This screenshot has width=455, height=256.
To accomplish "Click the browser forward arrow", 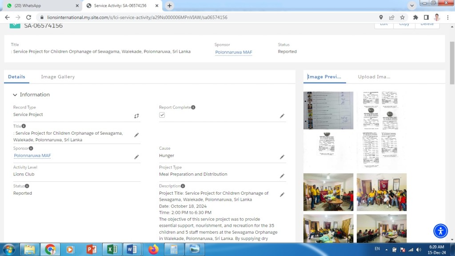I will point(18,17).
